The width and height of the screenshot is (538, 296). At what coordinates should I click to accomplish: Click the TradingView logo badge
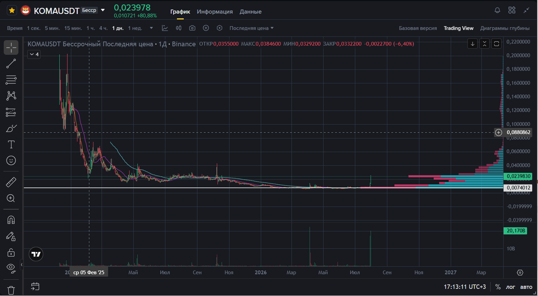(x=36, y=254)
